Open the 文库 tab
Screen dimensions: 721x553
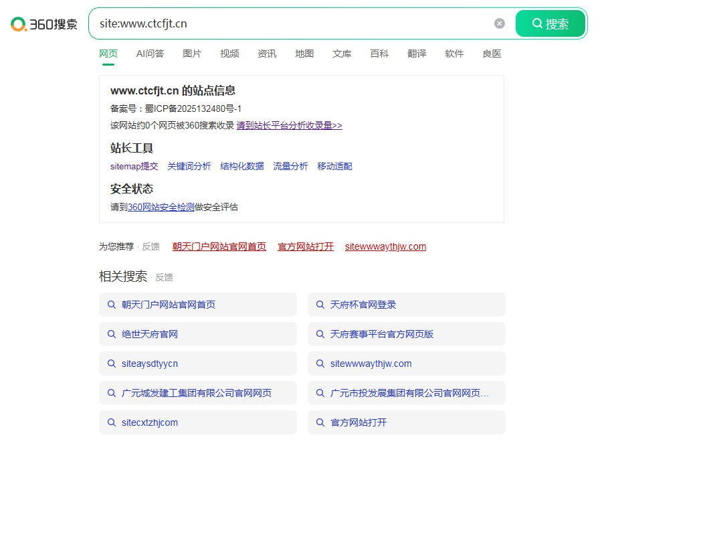(342, 54)
